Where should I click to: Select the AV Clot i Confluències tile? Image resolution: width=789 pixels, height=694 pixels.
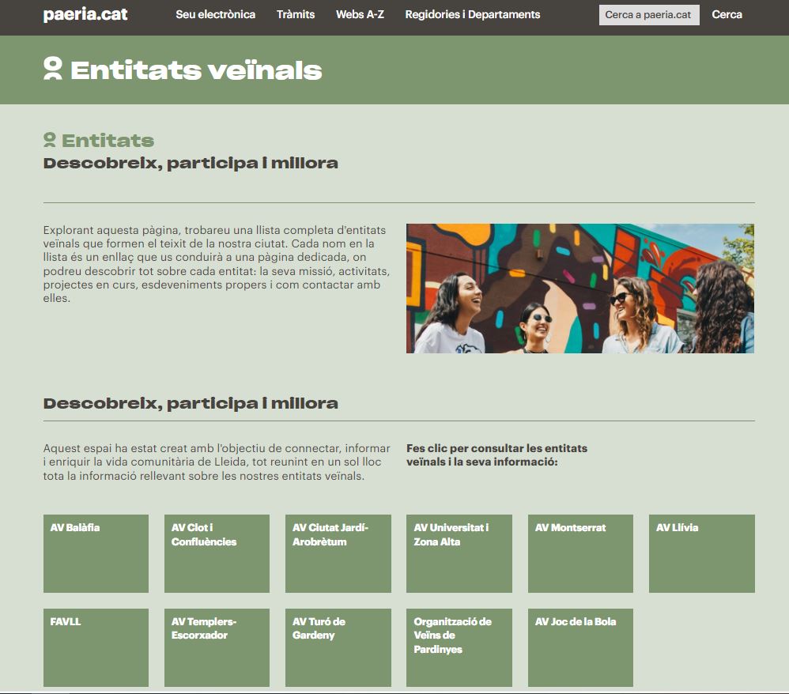point(217,553)
